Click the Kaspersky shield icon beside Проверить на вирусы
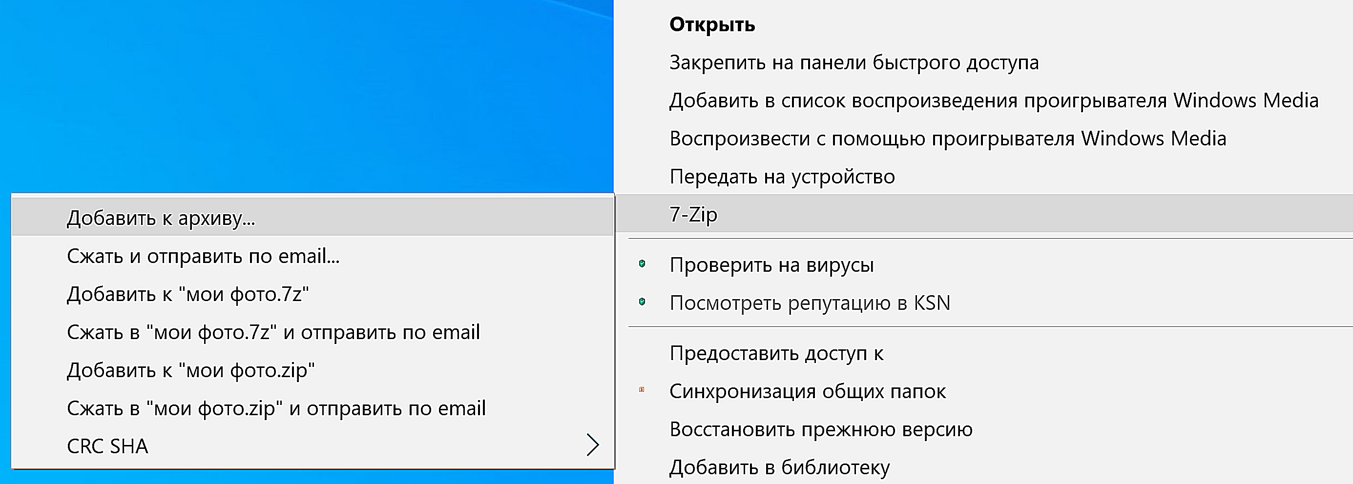 642,263
